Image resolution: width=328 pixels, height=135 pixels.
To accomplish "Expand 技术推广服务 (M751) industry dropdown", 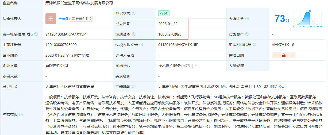I will click(x=196, y=66).
